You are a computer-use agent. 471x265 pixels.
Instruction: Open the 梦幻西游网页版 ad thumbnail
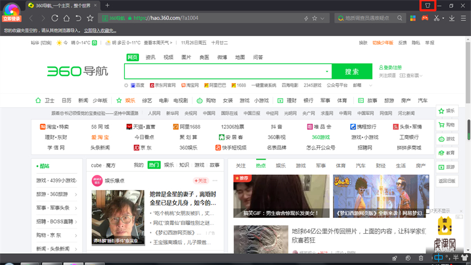[381, 196]
